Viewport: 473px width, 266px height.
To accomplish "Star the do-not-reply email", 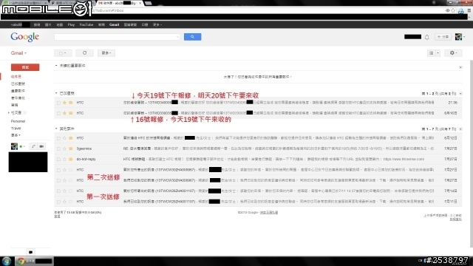I will point(64,160).
